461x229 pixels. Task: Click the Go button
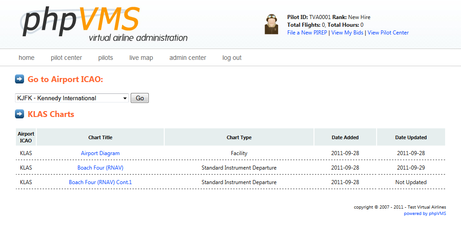click(x=140, y=98)
